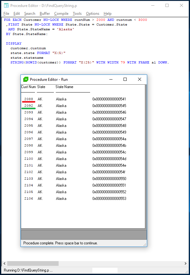The width and height of the screenshot is (190, 275).
Task: Open the Buffer menu
Action: point(45,14)
